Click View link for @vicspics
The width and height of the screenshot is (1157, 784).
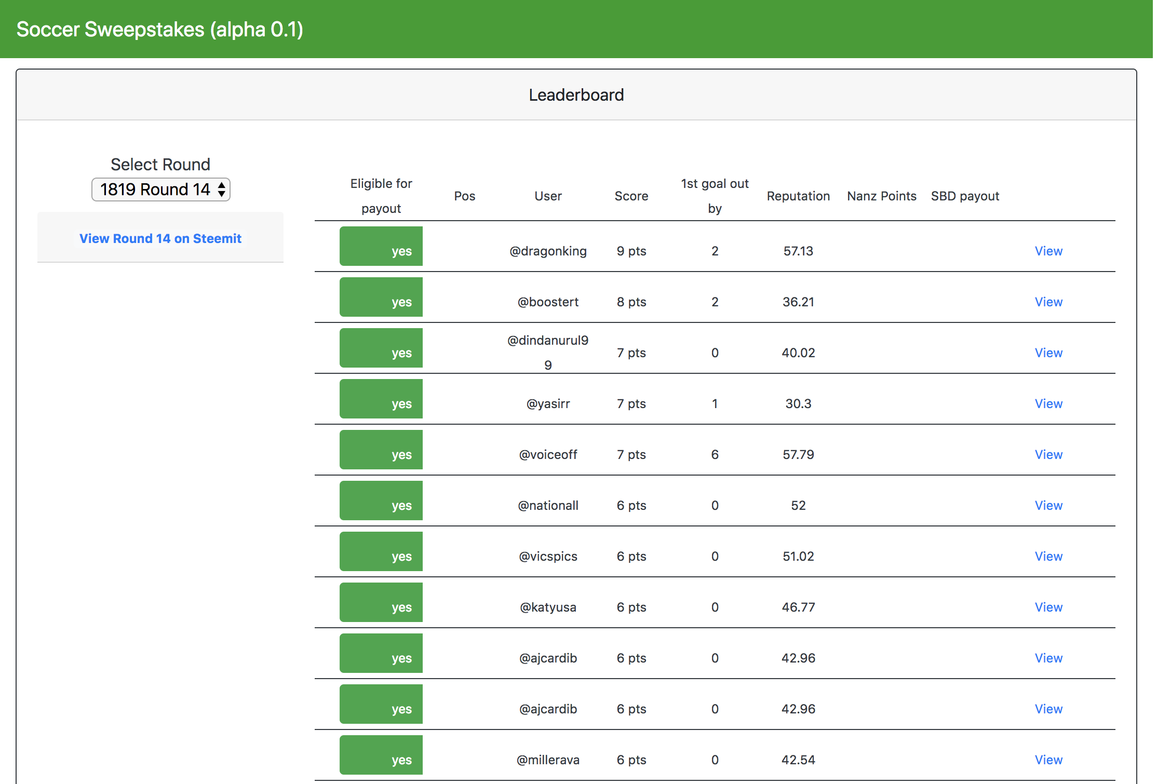click(1048, 556)
